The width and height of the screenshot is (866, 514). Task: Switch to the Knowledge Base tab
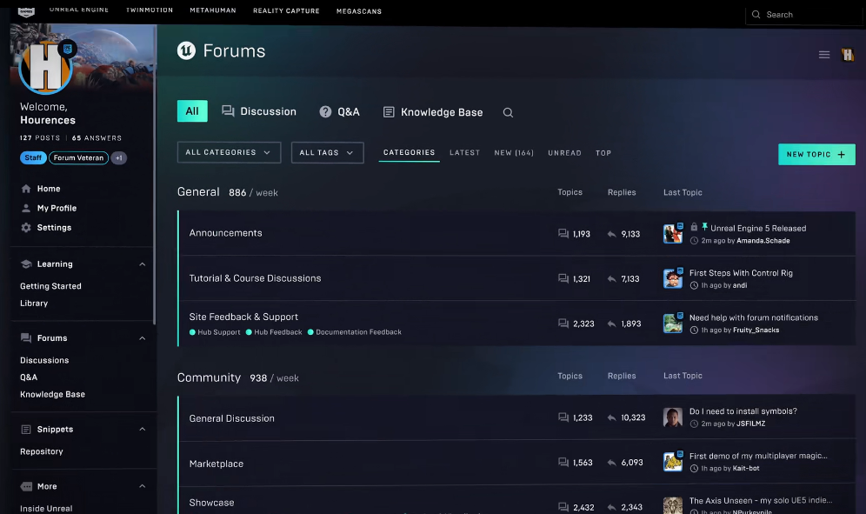(x=433, y=112)
